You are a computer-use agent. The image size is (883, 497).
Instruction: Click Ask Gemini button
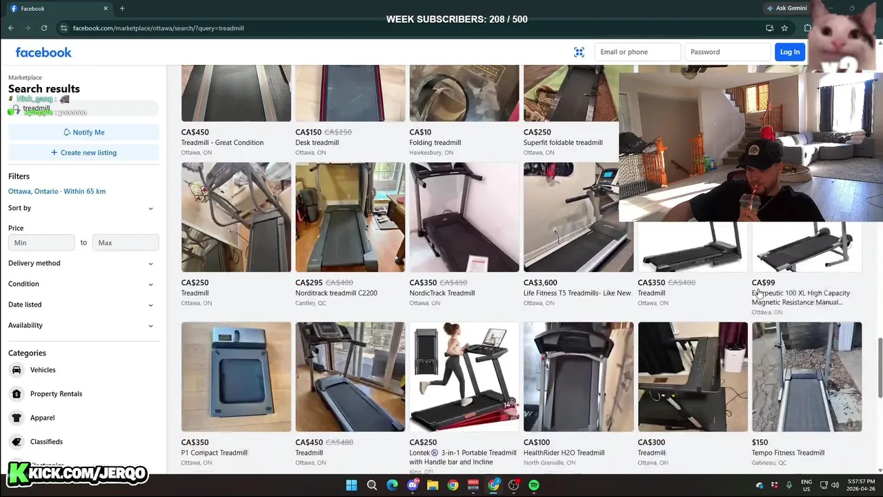786,8
